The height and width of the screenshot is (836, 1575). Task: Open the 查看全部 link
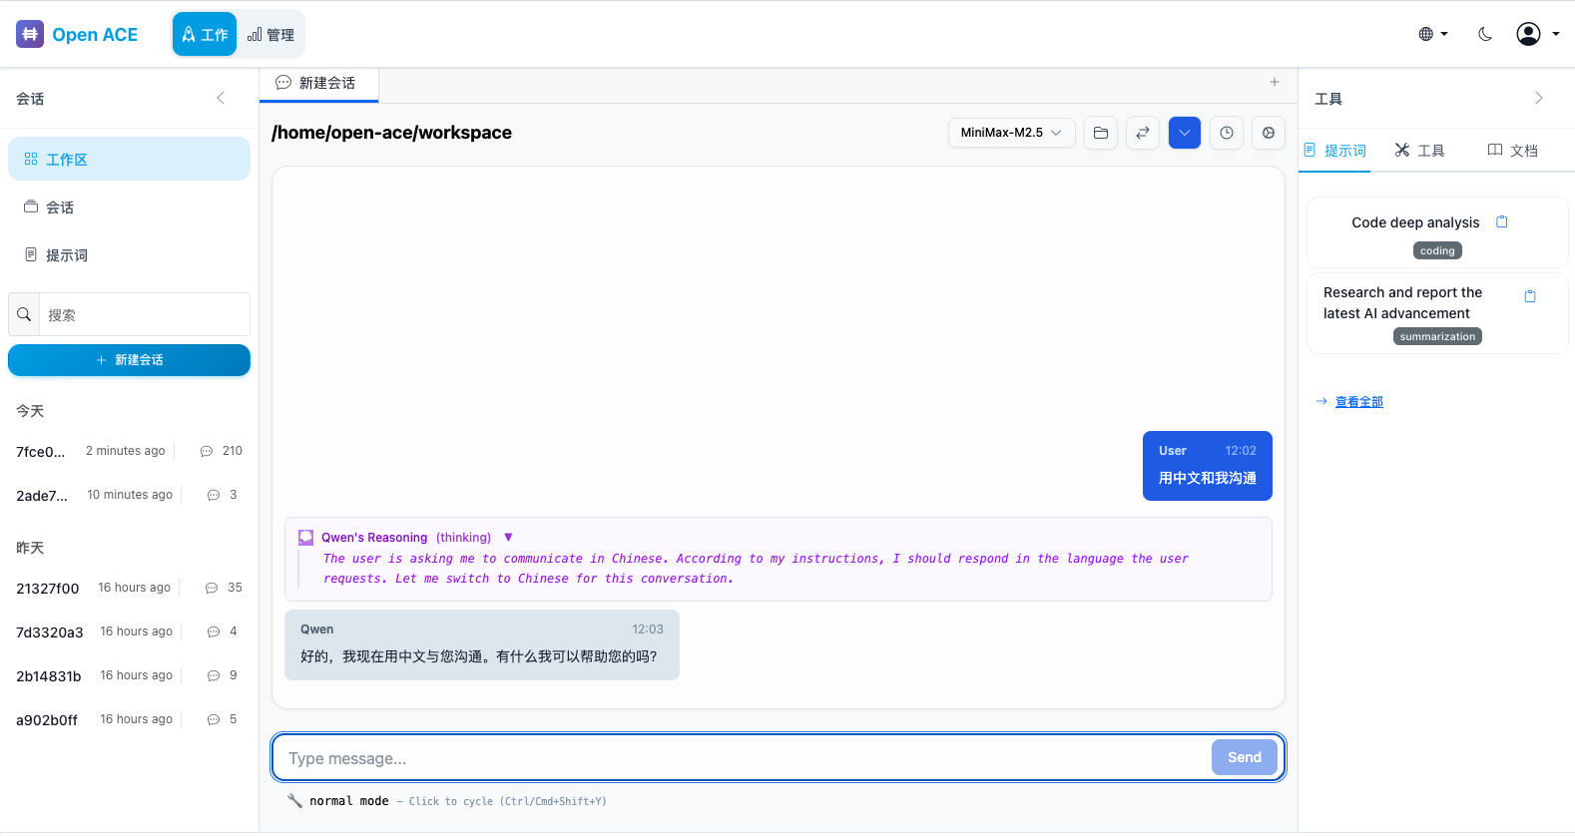point(1358,402)
